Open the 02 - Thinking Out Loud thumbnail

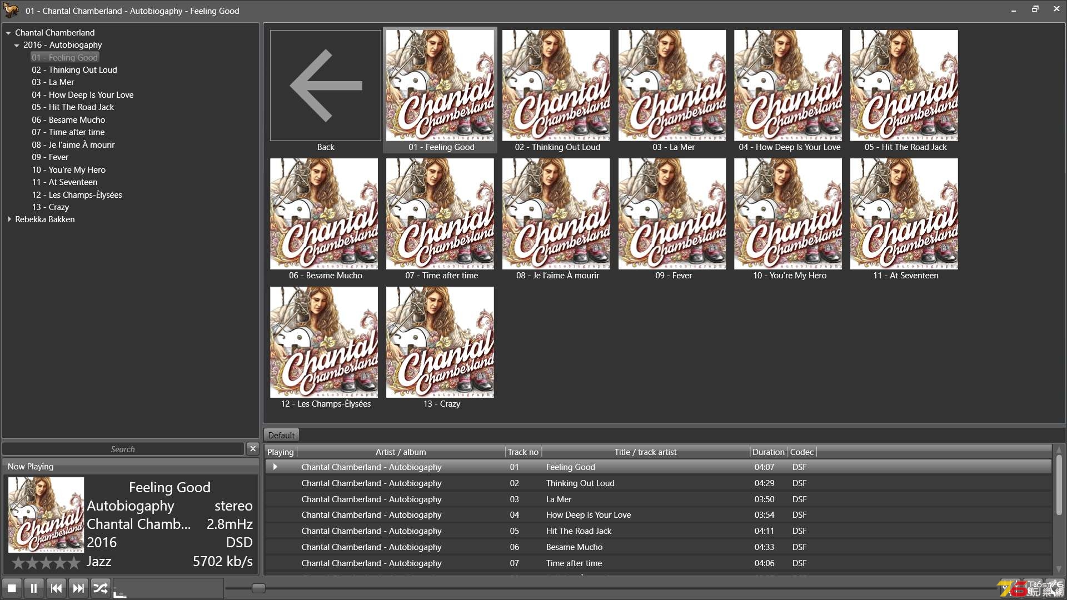[x=556, y=85]
